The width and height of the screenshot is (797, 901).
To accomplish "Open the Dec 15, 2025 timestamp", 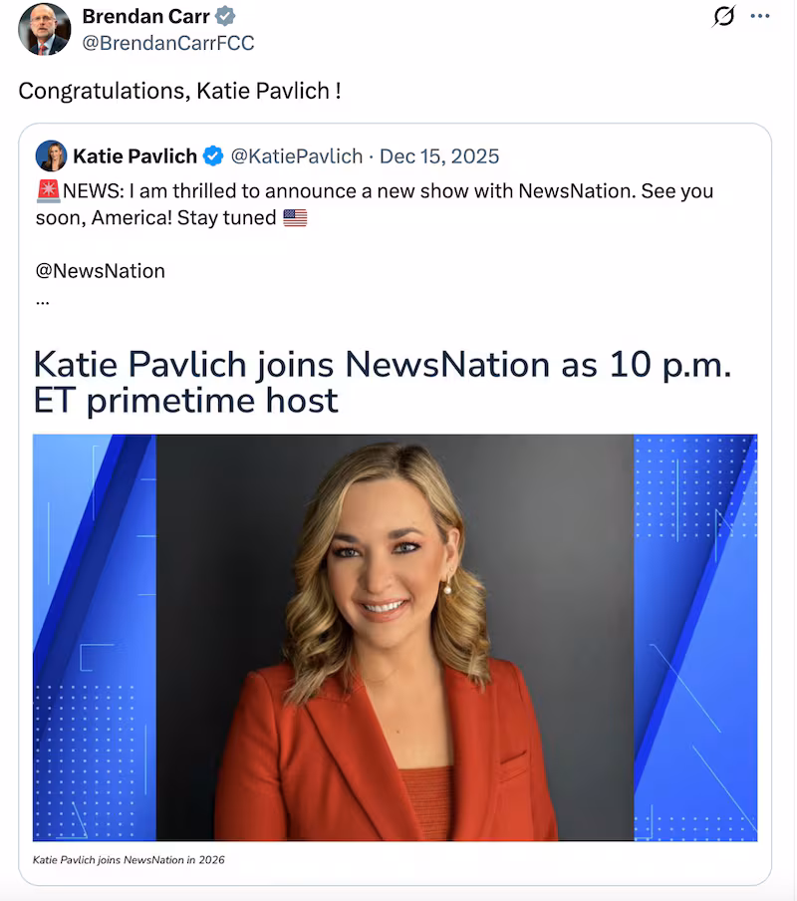I will point(439,156).
